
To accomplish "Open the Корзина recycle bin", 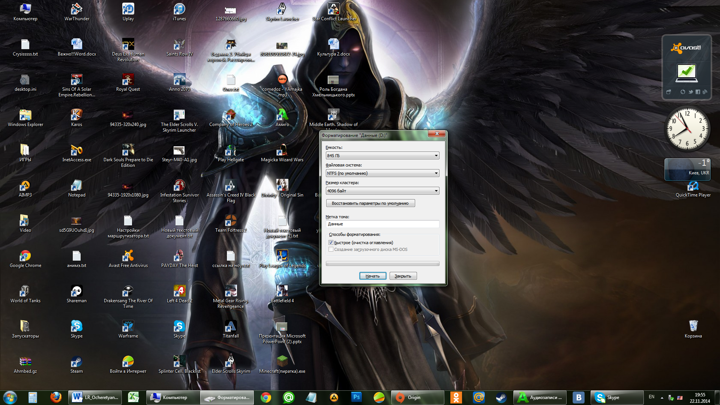I will [693, 329].
